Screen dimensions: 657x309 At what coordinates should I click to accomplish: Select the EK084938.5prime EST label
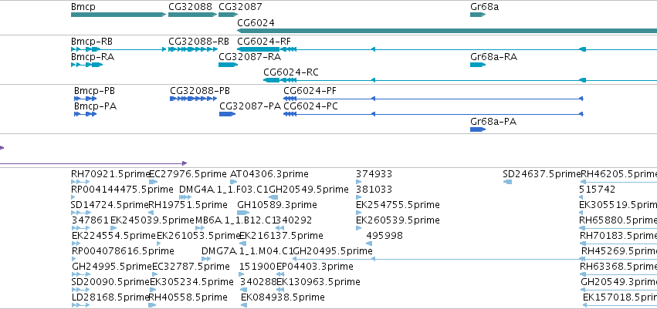click(283, 297)
